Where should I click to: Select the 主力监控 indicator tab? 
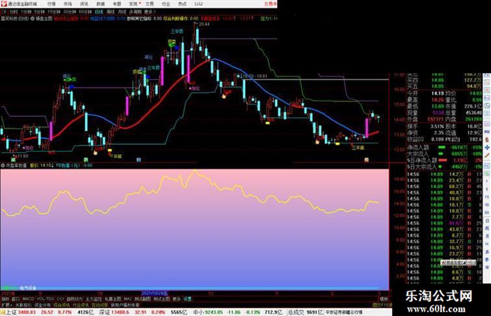point(94,299)
